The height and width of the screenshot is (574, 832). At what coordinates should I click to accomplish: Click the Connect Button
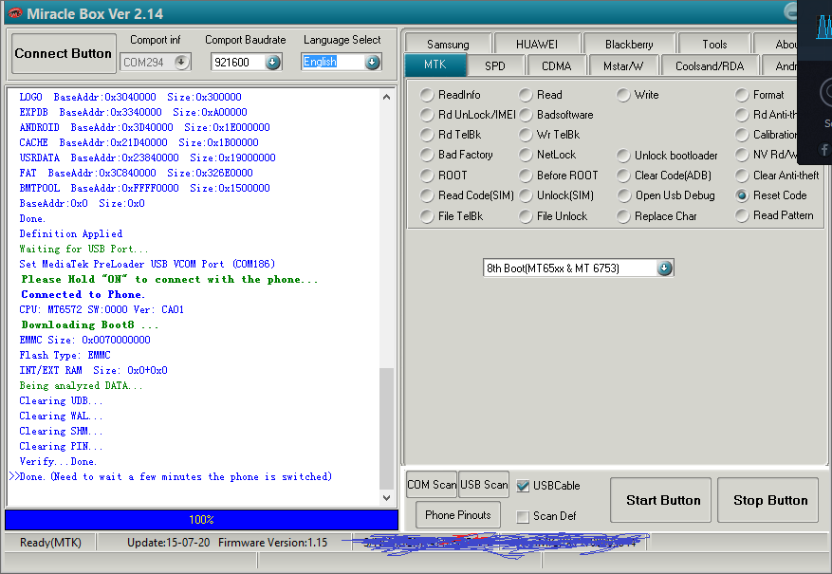coord(64,53)
